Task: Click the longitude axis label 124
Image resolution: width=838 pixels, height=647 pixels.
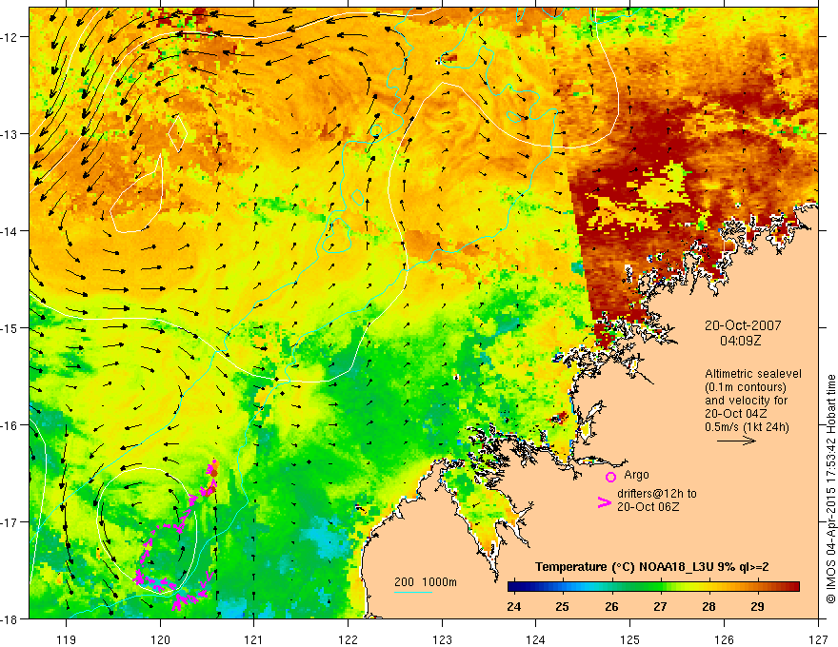Action: [x=536, y=639]
